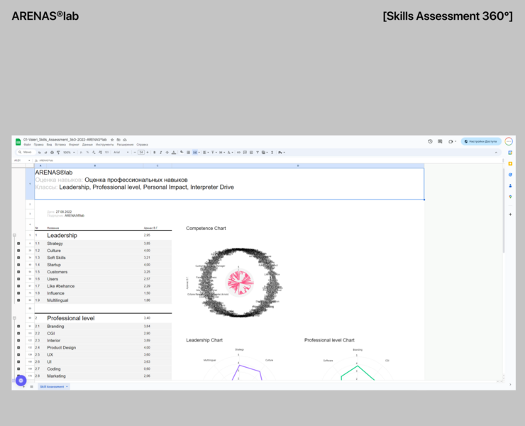Expand the grouped rows under Branding
525x426 pixels.
(x=18, y=327)
